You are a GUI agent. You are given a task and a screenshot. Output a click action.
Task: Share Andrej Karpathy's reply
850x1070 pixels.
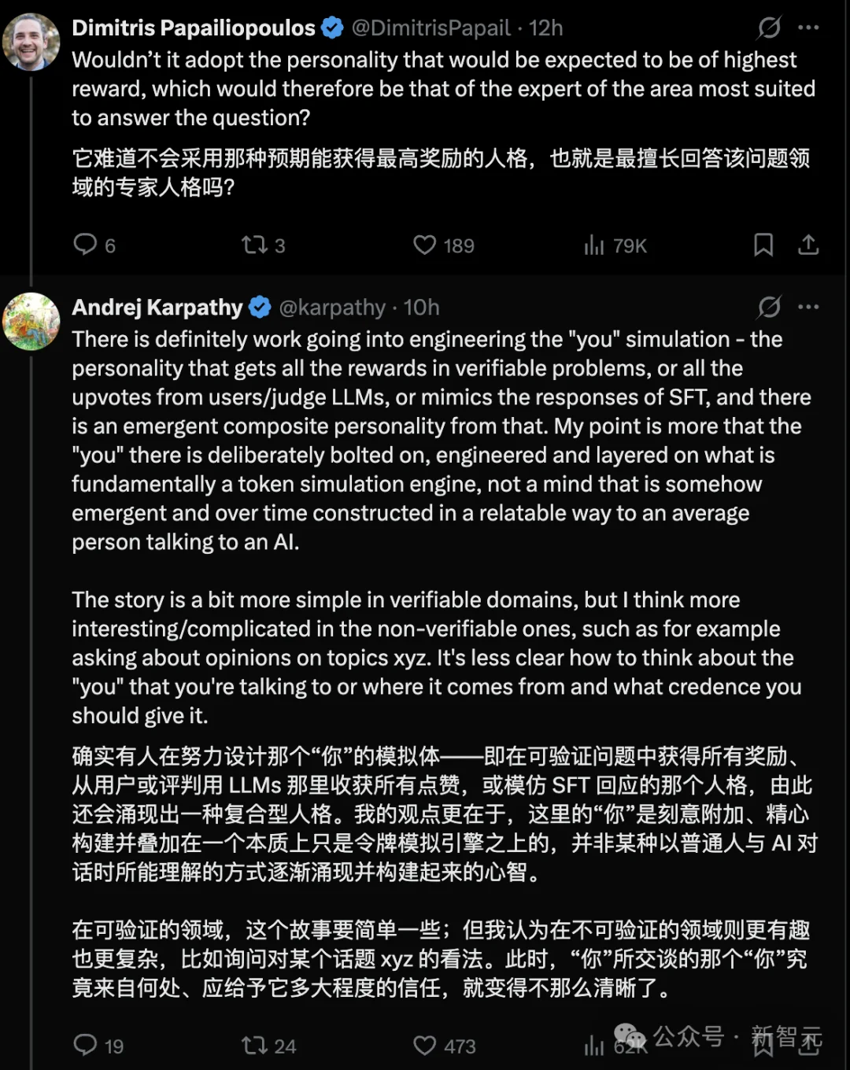pyautogui.click(x=809, y=1046)
